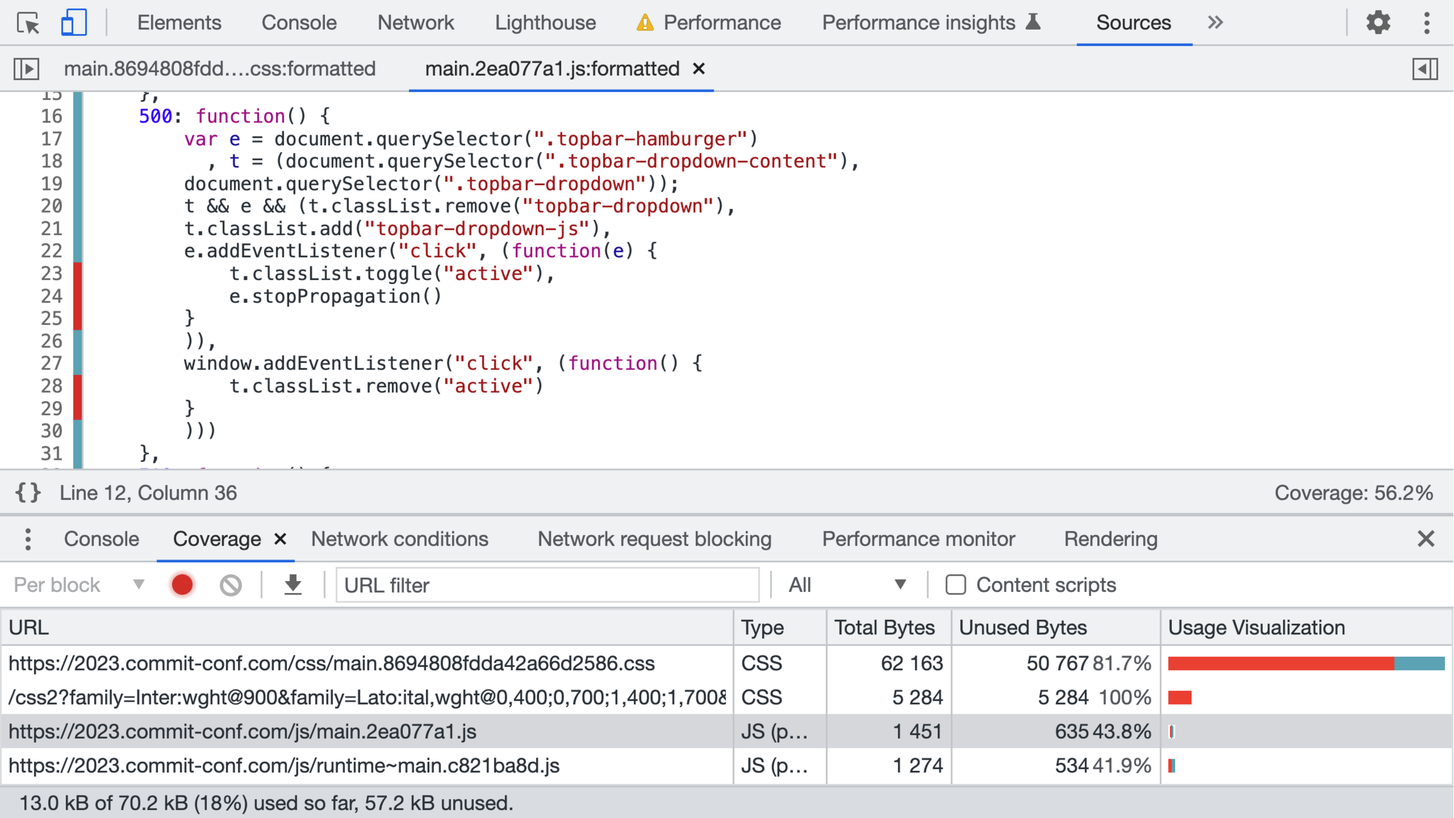Image resolution: width=1454 pixels, height=818 pixels.
Task: Open the Per block coverage dropdown
Action: [x=79, y=585]
